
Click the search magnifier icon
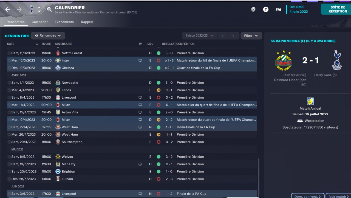point(49,10)
